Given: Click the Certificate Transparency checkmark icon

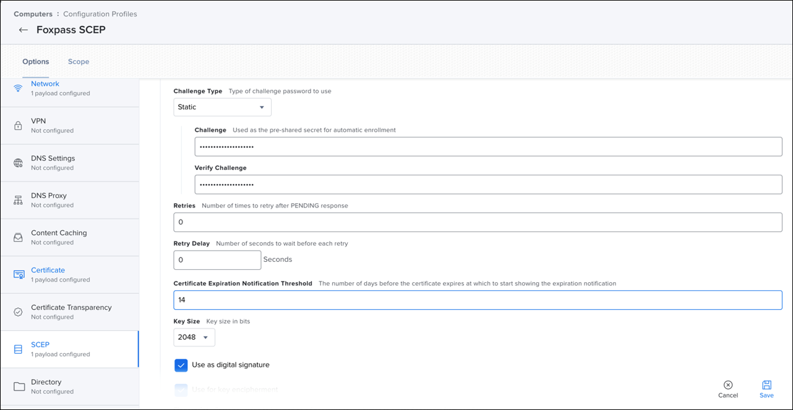Looking at the screenshot, I should click(x=19, y=312).
